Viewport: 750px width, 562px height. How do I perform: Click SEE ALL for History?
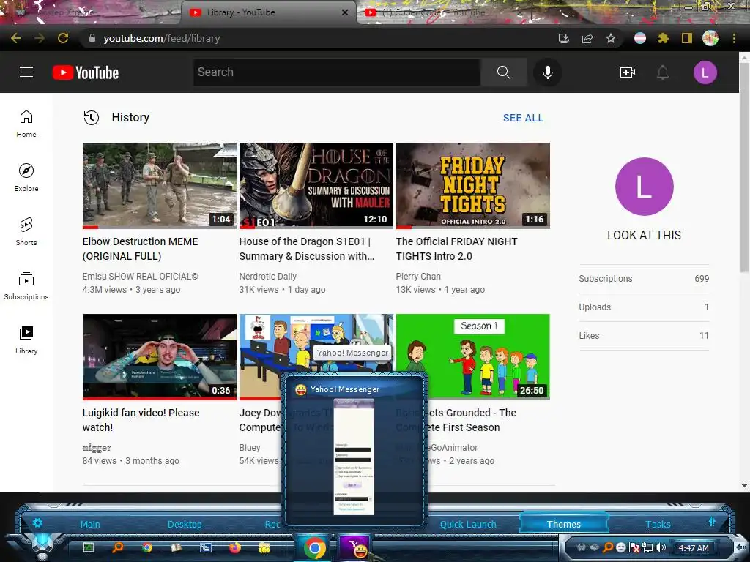coord(523,118)
